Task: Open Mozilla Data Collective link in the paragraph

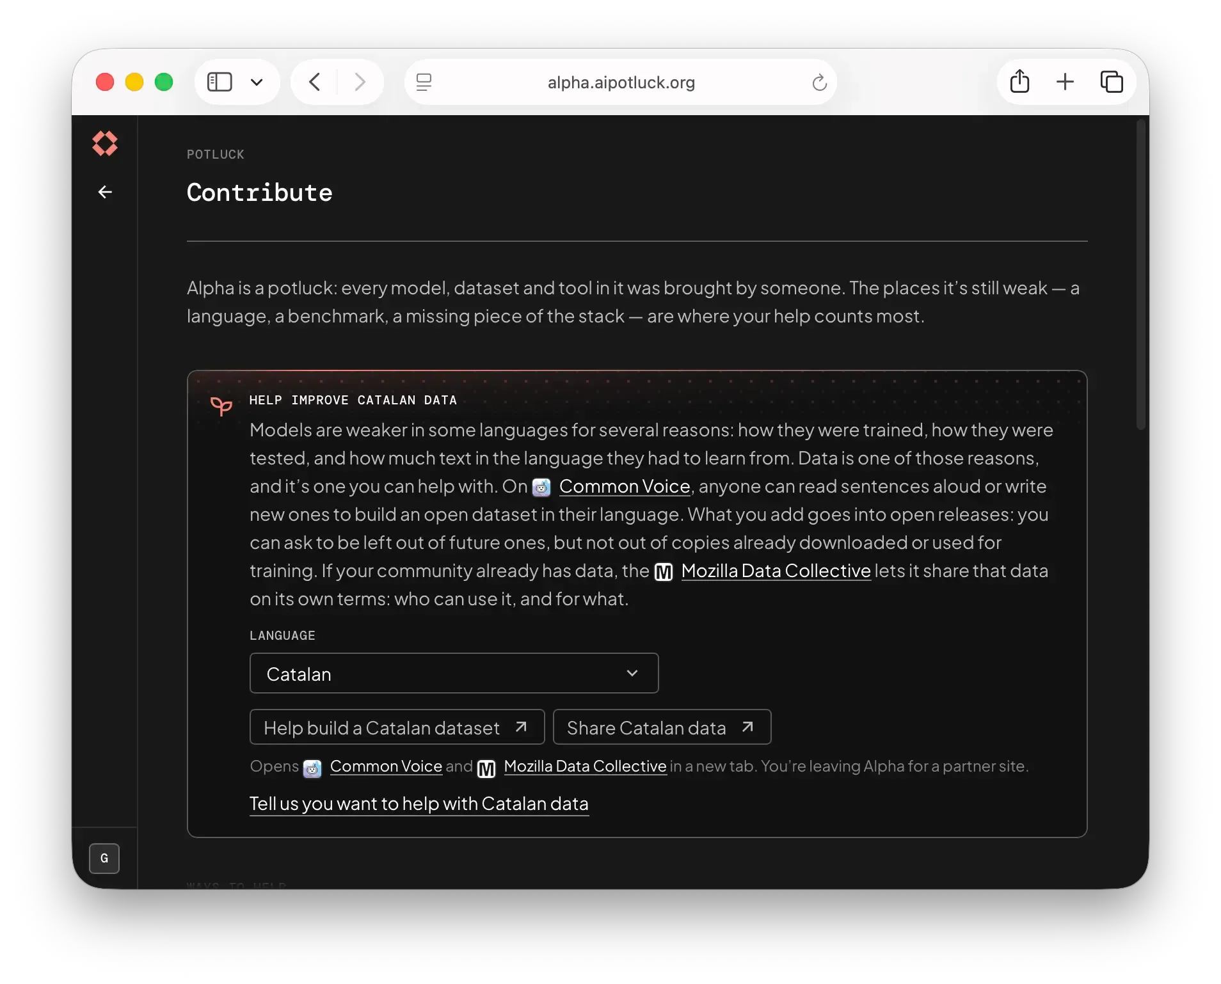Action: (776, 571)
